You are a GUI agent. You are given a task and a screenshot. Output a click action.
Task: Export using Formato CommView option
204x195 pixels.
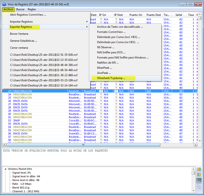point(111,32)
